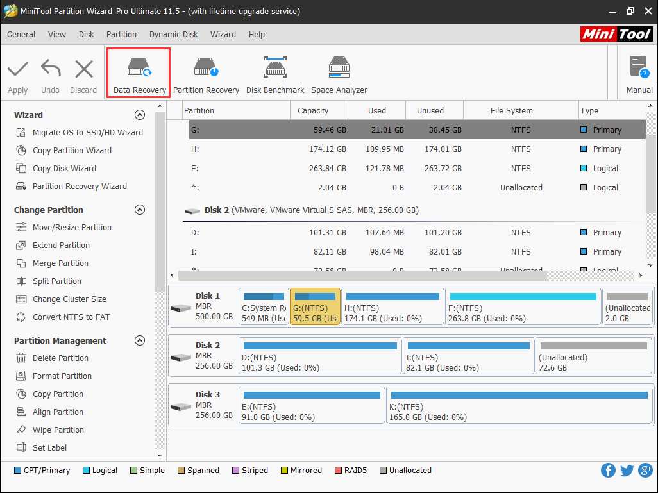The width and height of the screenshot is (658, 493).
Task: Open the Disk menu
Action: tap(86, 35)
